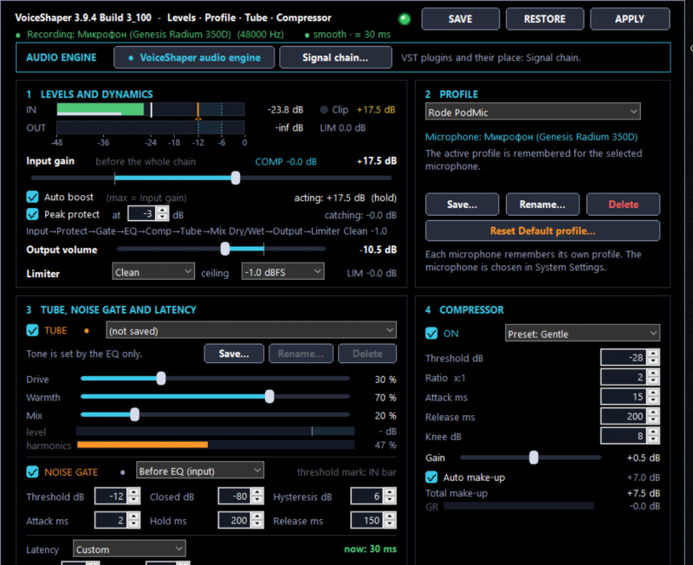The height and width of the screenshot is (565, 693).
Task: Open the ceiling -1.0 dBFS dropdown
Action: pos(282,272)
